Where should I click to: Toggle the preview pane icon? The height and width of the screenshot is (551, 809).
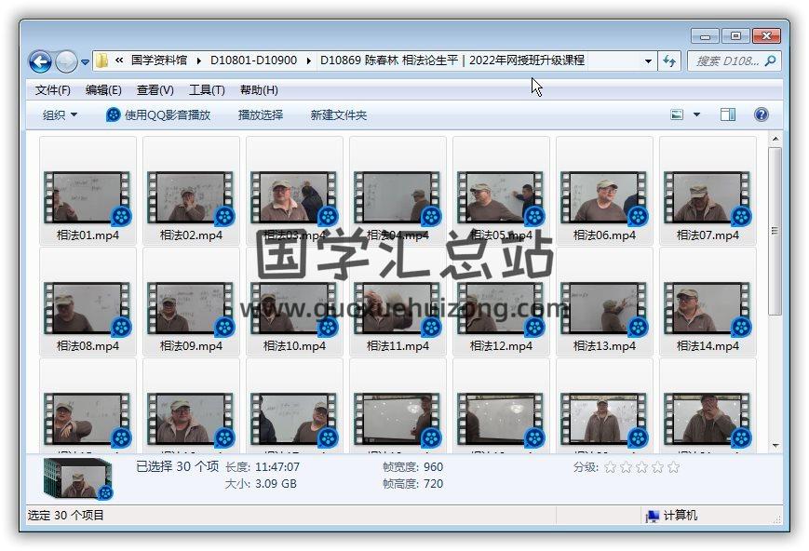727,114
